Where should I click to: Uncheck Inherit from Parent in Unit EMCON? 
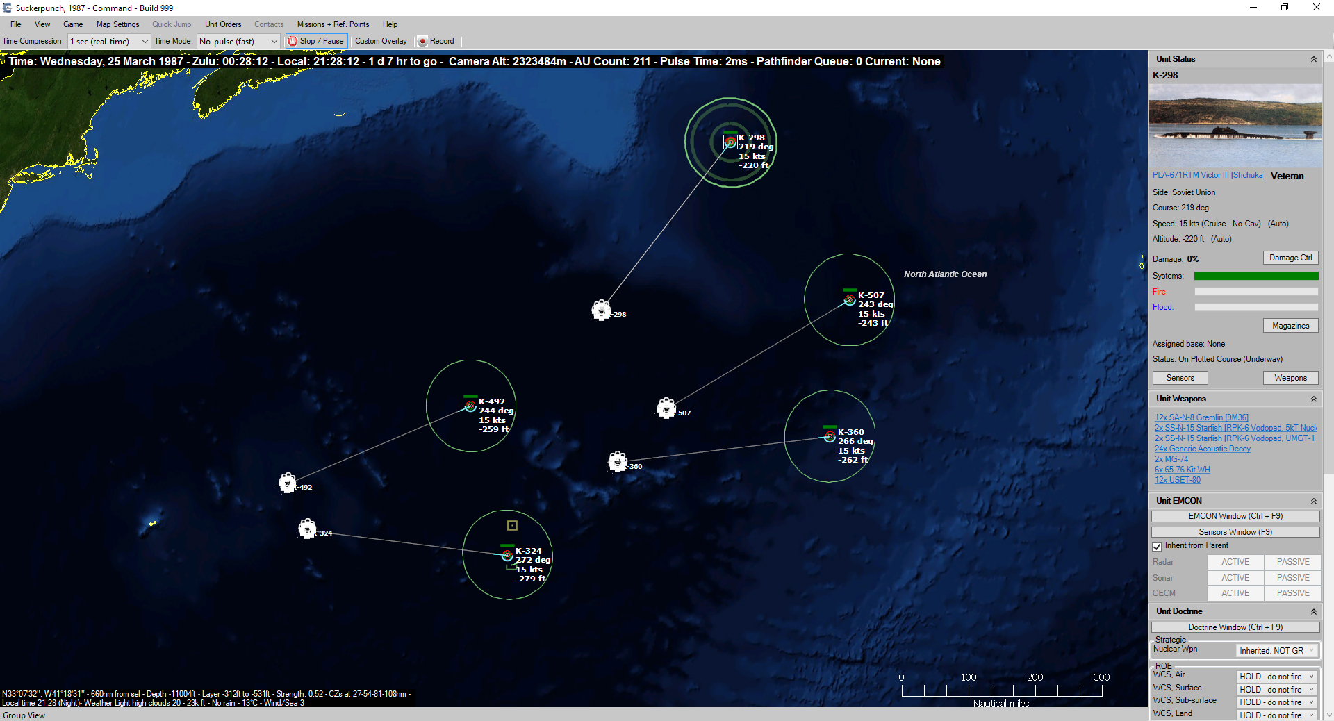(1157, 546)
